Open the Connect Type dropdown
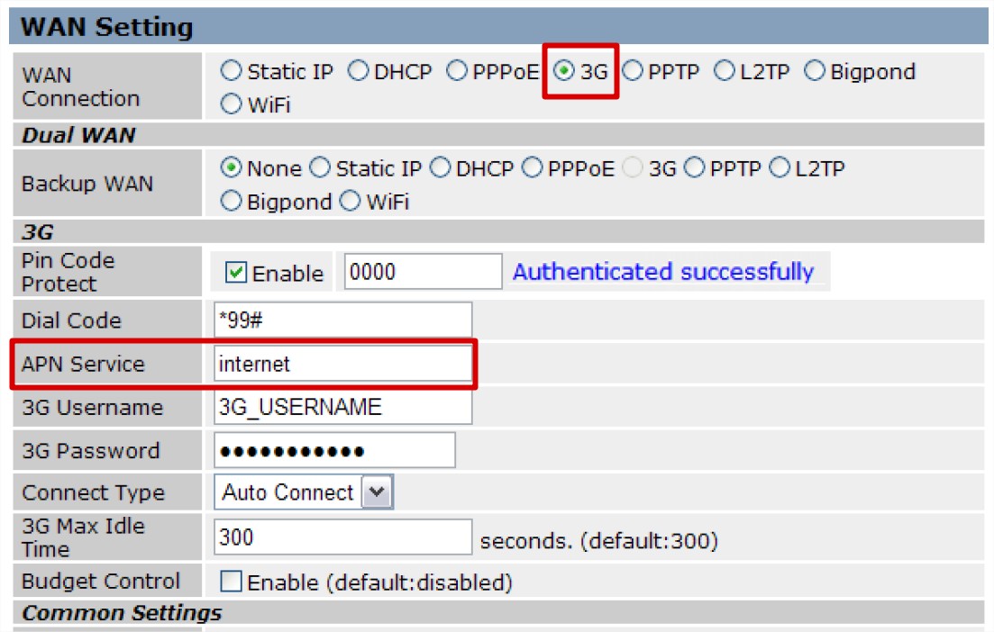Viewport: 994px width, 632px height. pyautogui.click(x=378, y=492)
